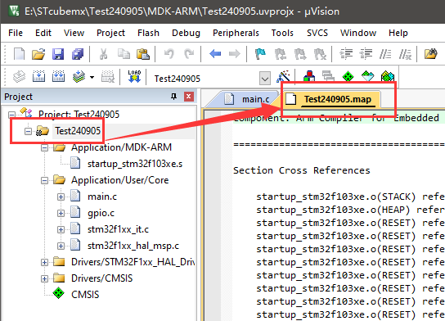Image resolution: width=445 pixels, height=321 pixels.
Task: Click the LOAD download-to-flash icon
Action: coord(134,77)
